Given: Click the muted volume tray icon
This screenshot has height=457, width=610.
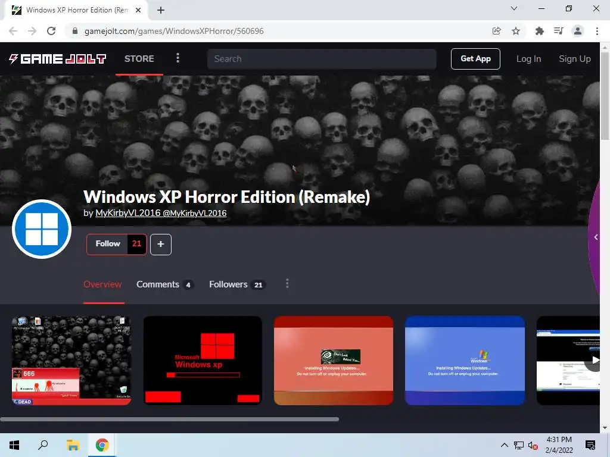Looking at the screenshot, I should tap(533, 445).
